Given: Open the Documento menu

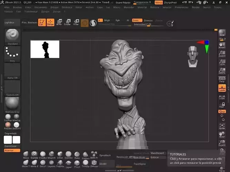Looking at the screenshot, I should 41,7.
